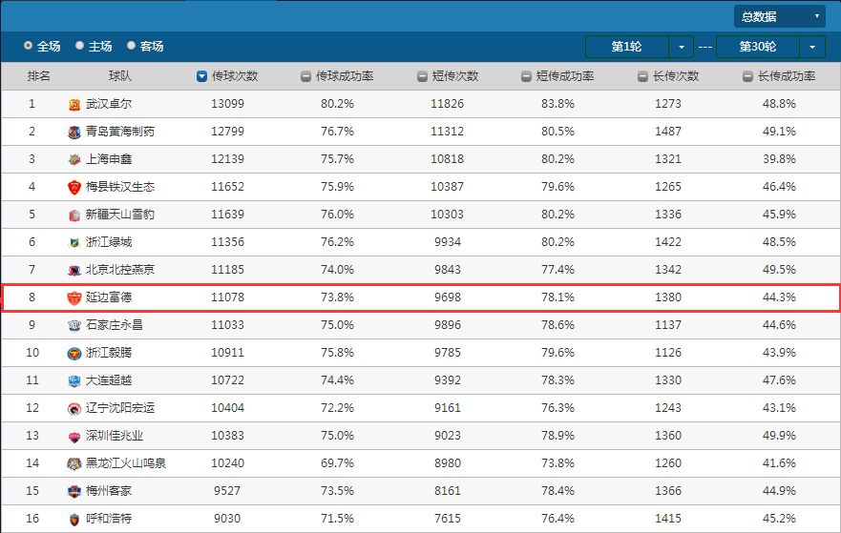Click the 梅县铁汉生态 team name
The image size is (841, 533).
tap(120, 187)
